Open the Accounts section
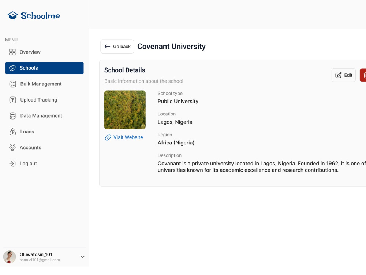The width and height of the screenshot is (366, 275). point(44,147)
